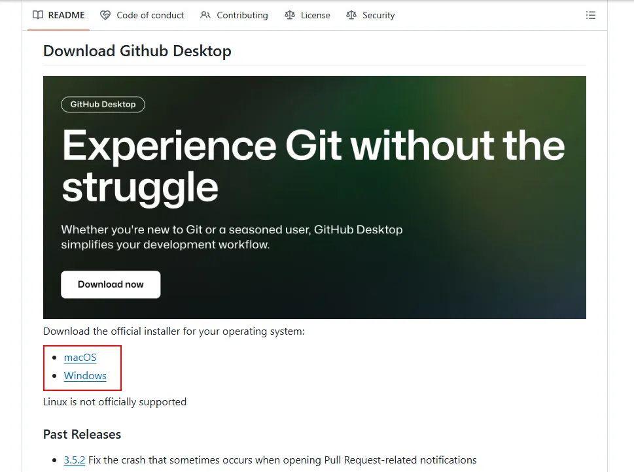
Task: Click the GitHub Desktop badge in banner
Action: click(103, 104)
